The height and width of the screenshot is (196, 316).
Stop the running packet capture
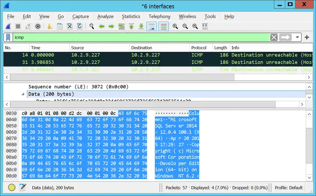pyautogui.click(x=18, y=26)
